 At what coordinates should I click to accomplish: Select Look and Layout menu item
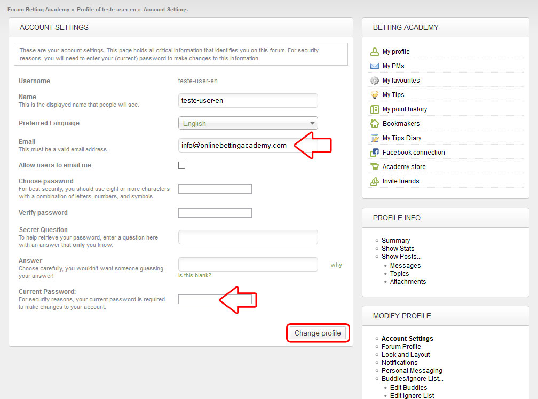[406, 355]
